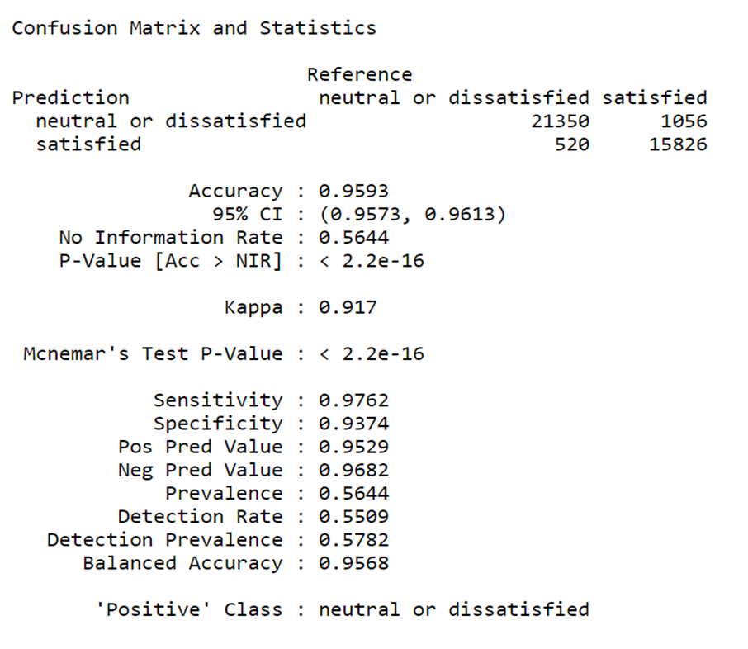This screenshot has width=748, height=649.
Task: Select the 95% CI interval values
Action: [x=412, y=215]
